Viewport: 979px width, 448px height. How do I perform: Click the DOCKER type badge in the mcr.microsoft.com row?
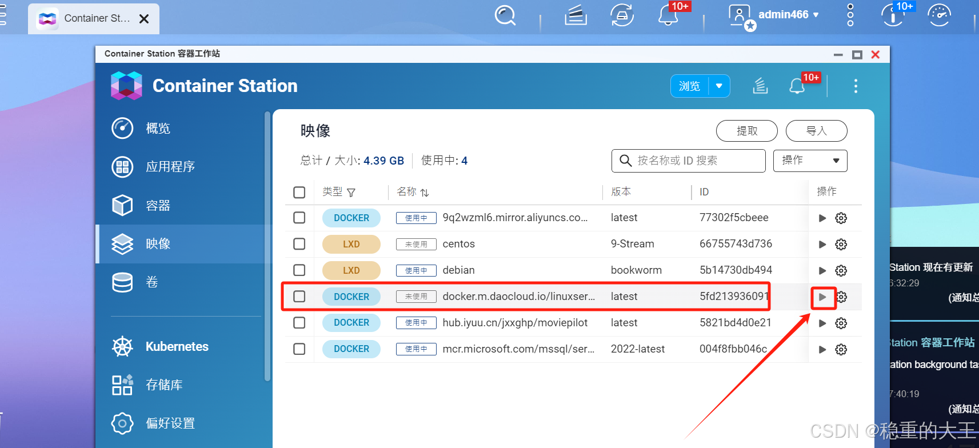[x=351, y=349]
